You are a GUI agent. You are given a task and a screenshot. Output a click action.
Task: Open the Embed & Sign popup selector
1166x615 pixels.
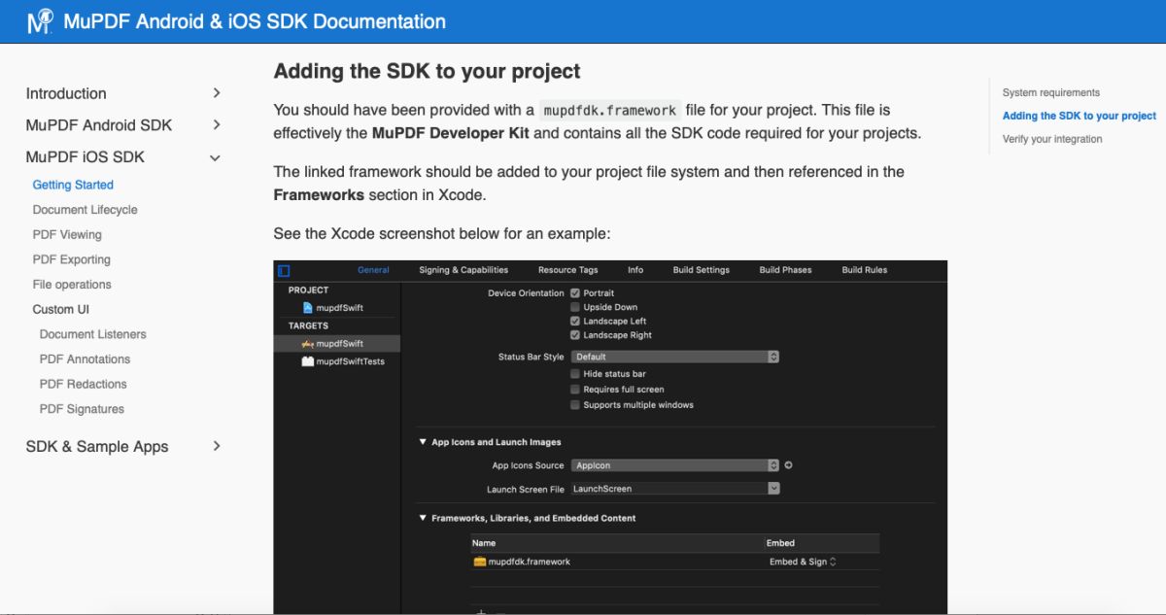(803, 562)
